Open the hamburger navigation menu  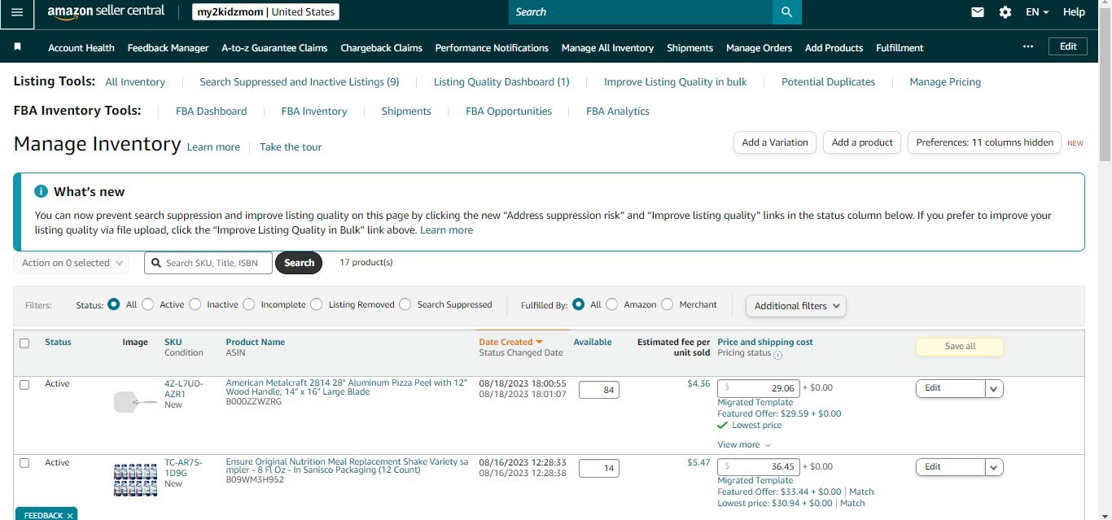17,12
